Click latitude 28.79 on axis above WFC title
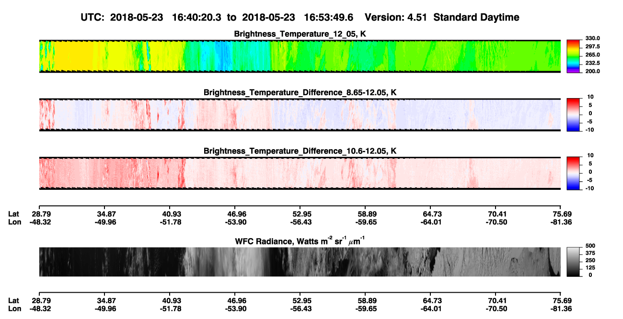Screen dimensions: 623x319 (41, 214)
